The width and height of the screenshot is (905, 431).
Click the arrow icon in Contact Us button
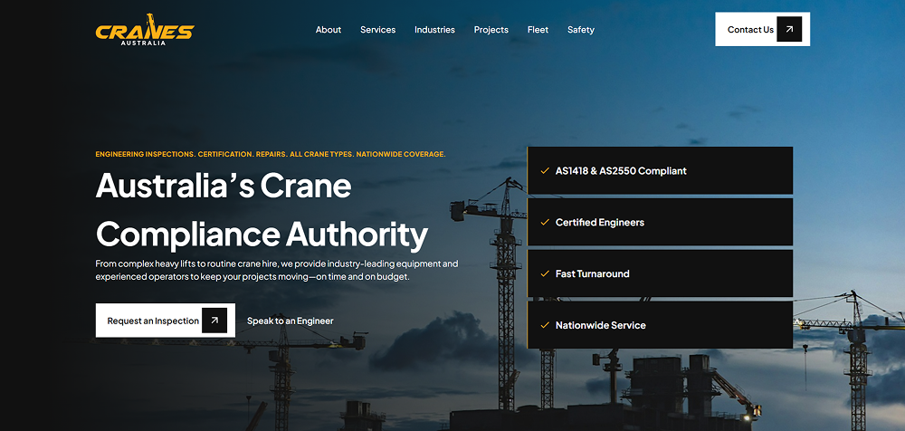click(789, 29)
